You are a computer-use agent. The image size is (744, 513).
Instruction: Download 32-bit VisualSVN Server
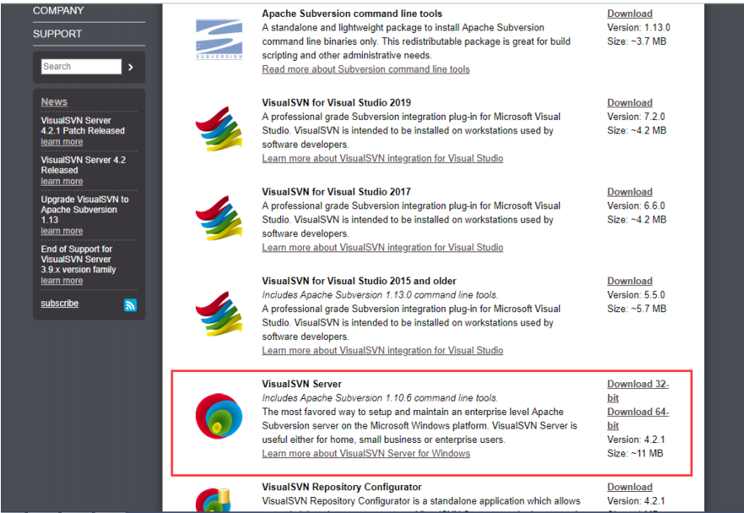(x=638, y=391)
